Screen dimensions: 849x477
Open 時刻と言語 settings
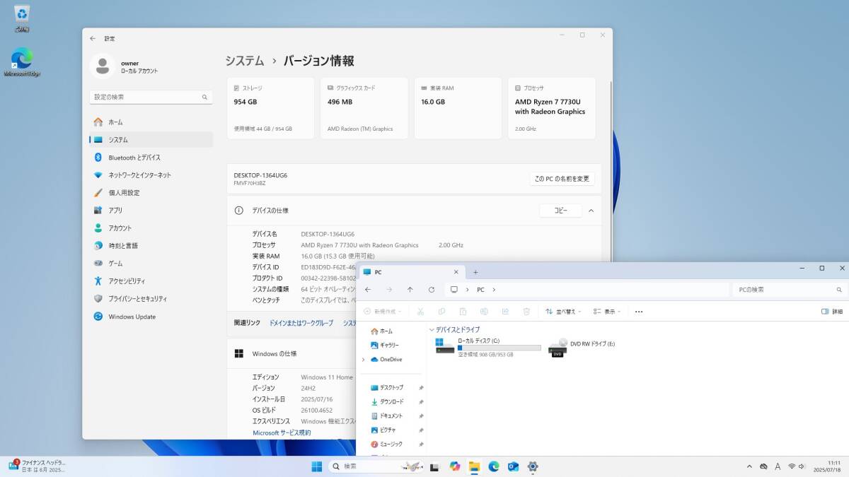point(151,246)
